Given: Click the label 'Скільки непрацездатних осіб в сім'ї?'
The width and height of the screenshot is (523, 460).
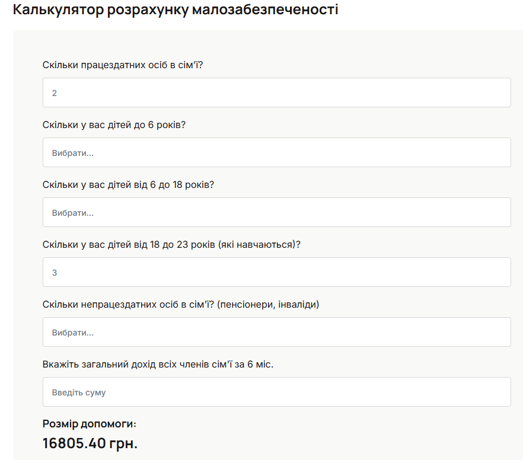Looking at the screenshot, I should coord(181,304).
